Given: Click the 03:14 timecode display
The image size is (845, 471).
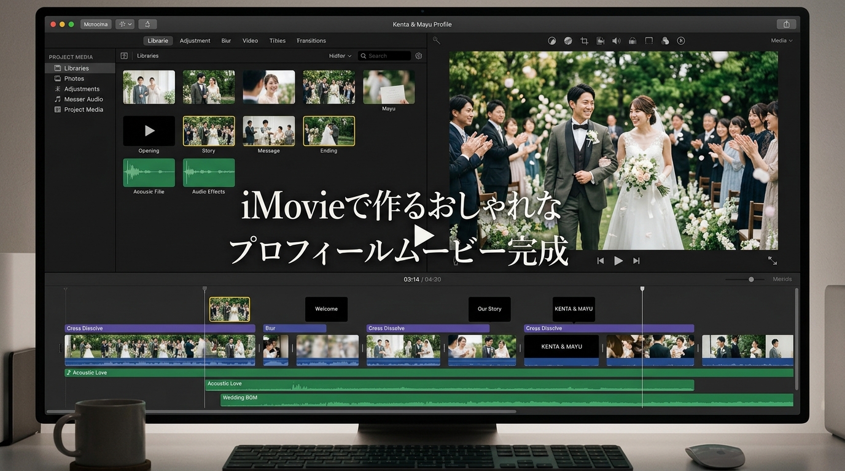Looking at the screenshot, I should coord(411,279).
